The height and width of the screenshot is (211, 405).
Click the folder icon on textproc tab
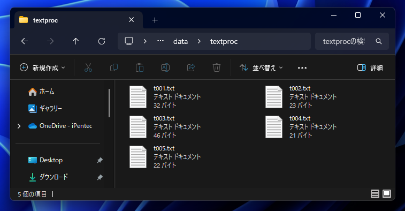point(24,20)
